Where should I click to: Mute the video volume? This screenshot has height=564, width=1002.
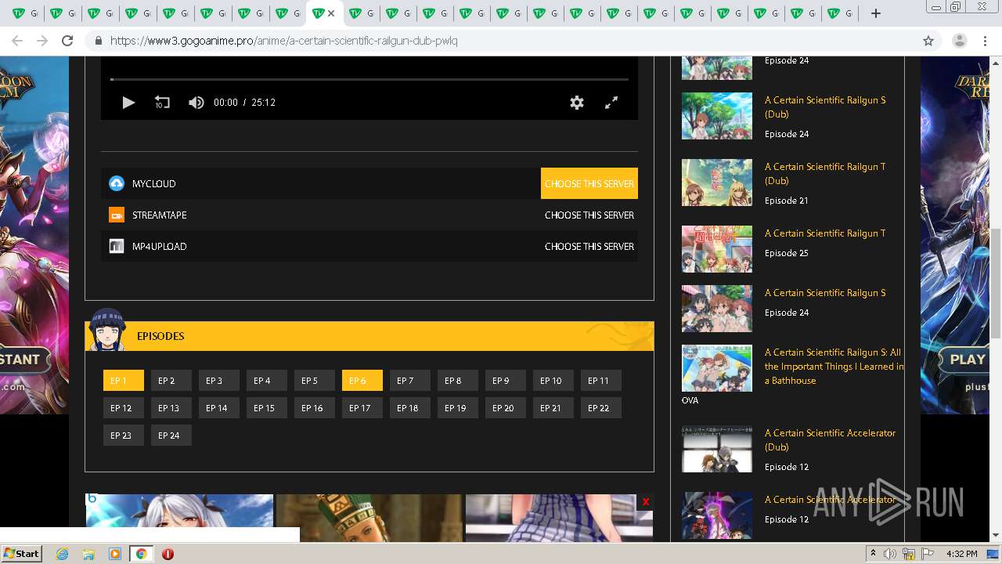click(x=196, y=103)
